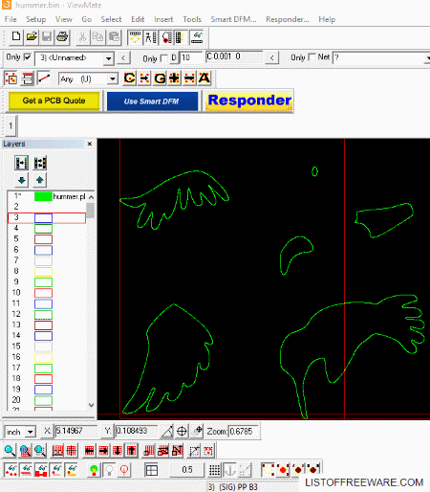The image size is (430, 492).
Task: Click the grid dots icon in bottom toolbar
Action: (x=215, y=470)
